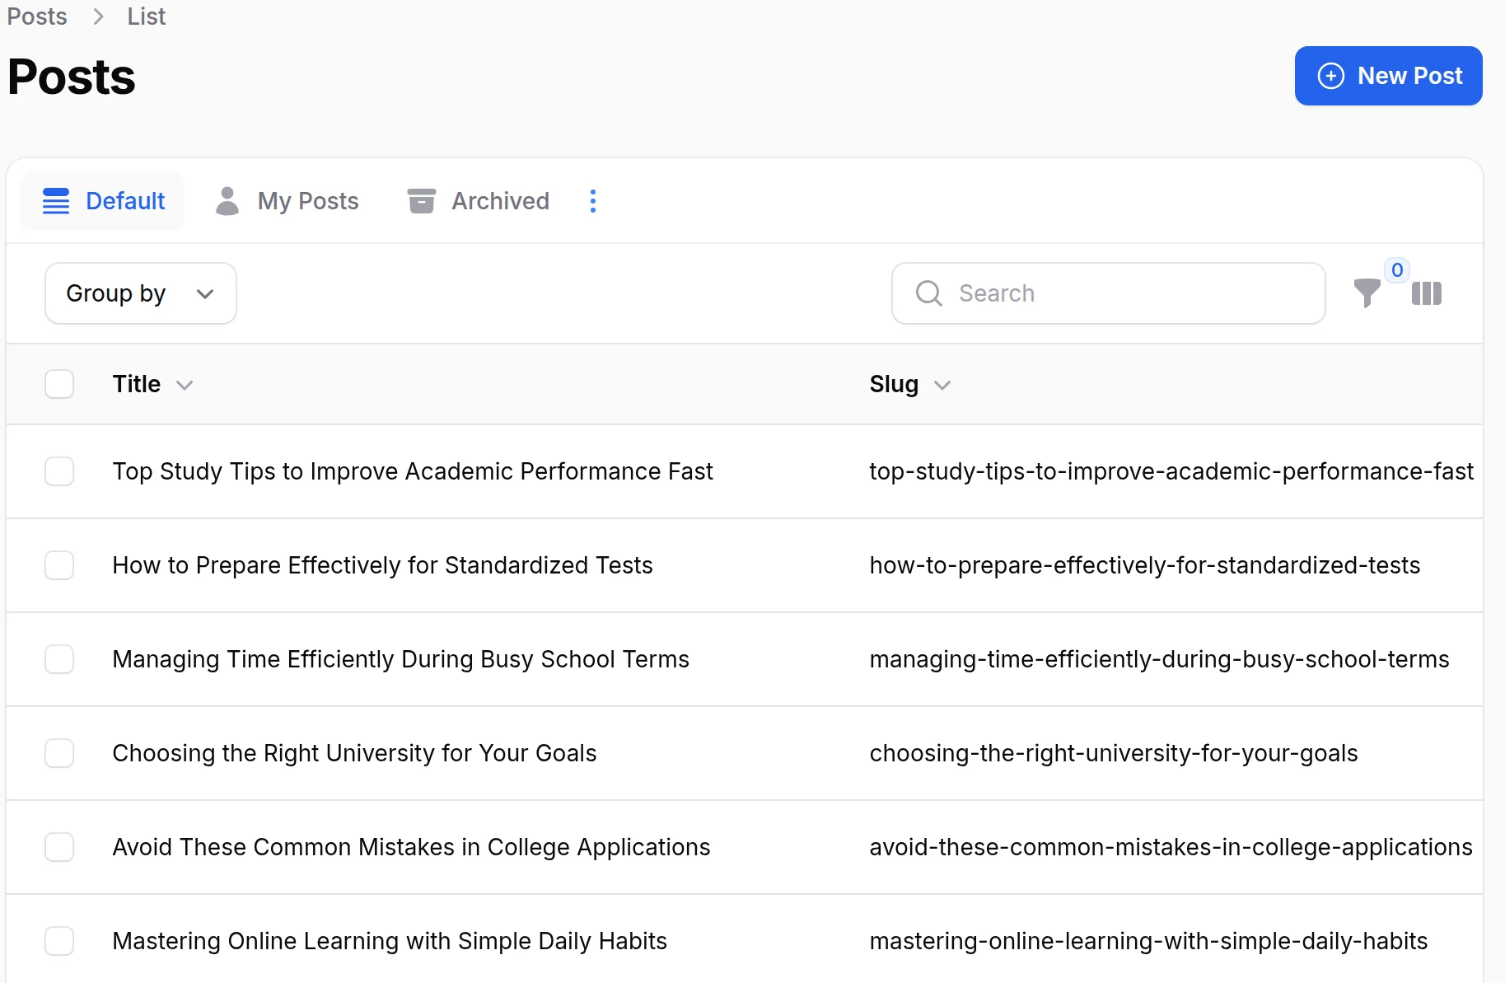
Task: Open post Top Study Tips to Improve Academic Performance Fast
Action: pos(413,471)
